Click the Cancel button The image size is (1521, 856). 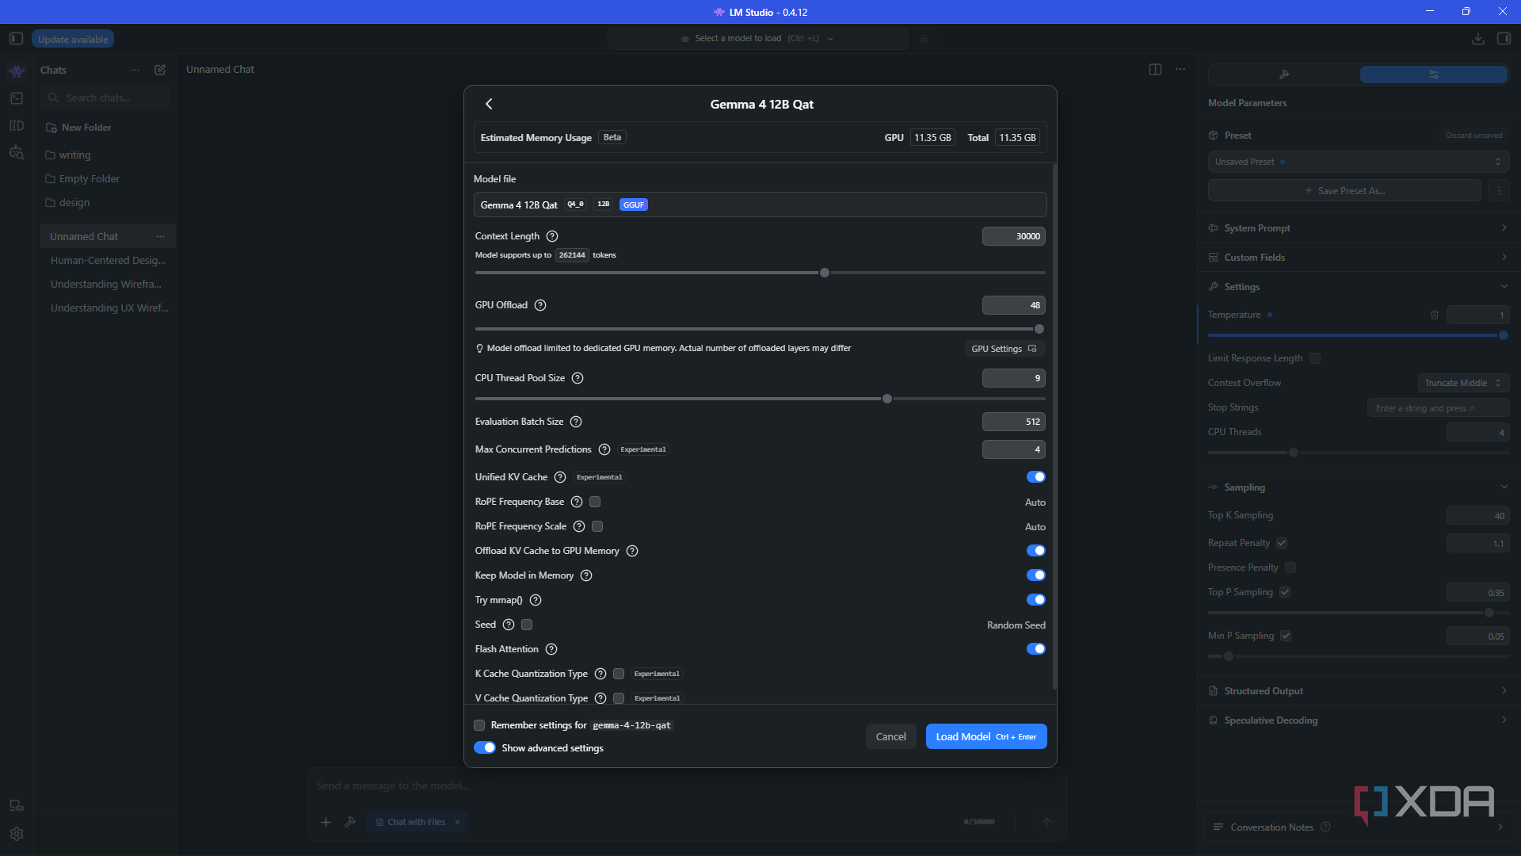[x=890, y=736]
